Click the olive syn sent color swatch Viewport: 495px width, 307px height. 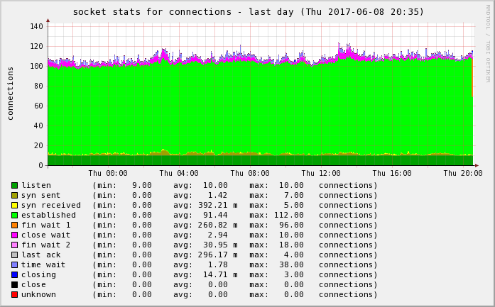[x=14, y=195]
